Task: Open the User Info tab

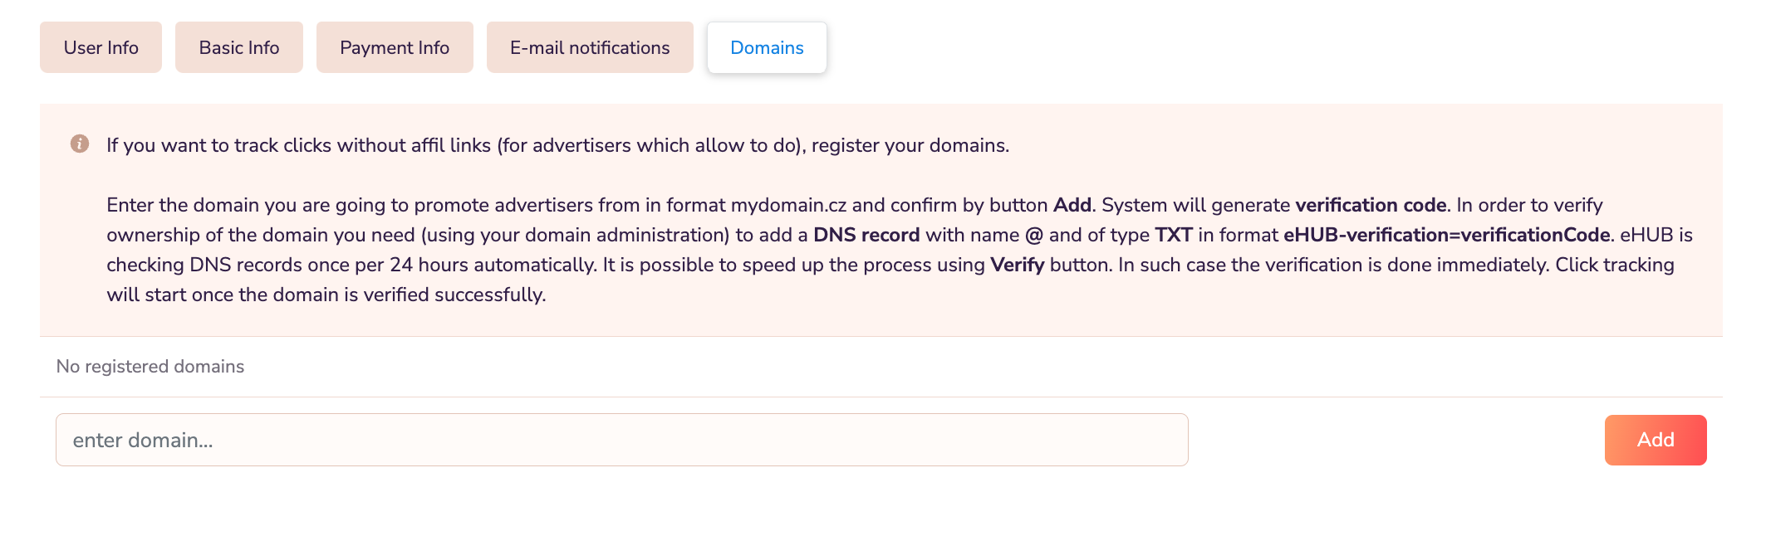Action: (x=101, y=48)
